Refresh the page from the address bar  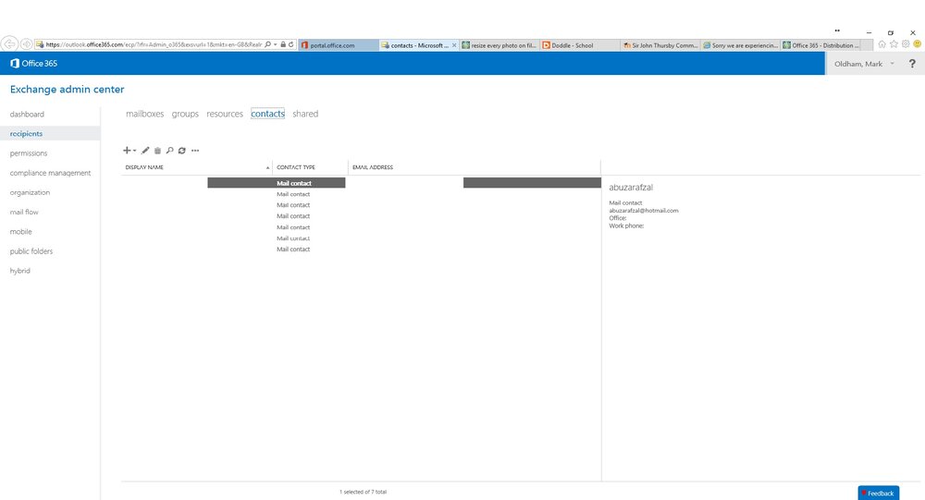point(290,44)
